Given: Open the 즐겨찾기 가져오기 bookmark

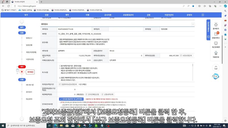Looking at the screenshot, I should [x=9, y=10].
